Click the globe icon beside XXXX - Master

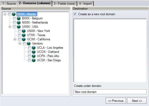click(x=14, y=14)
